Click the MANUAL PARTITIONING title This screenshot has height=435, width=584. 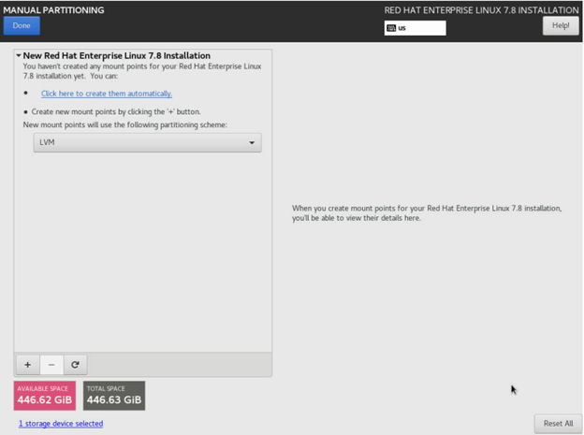pos(54,10)
